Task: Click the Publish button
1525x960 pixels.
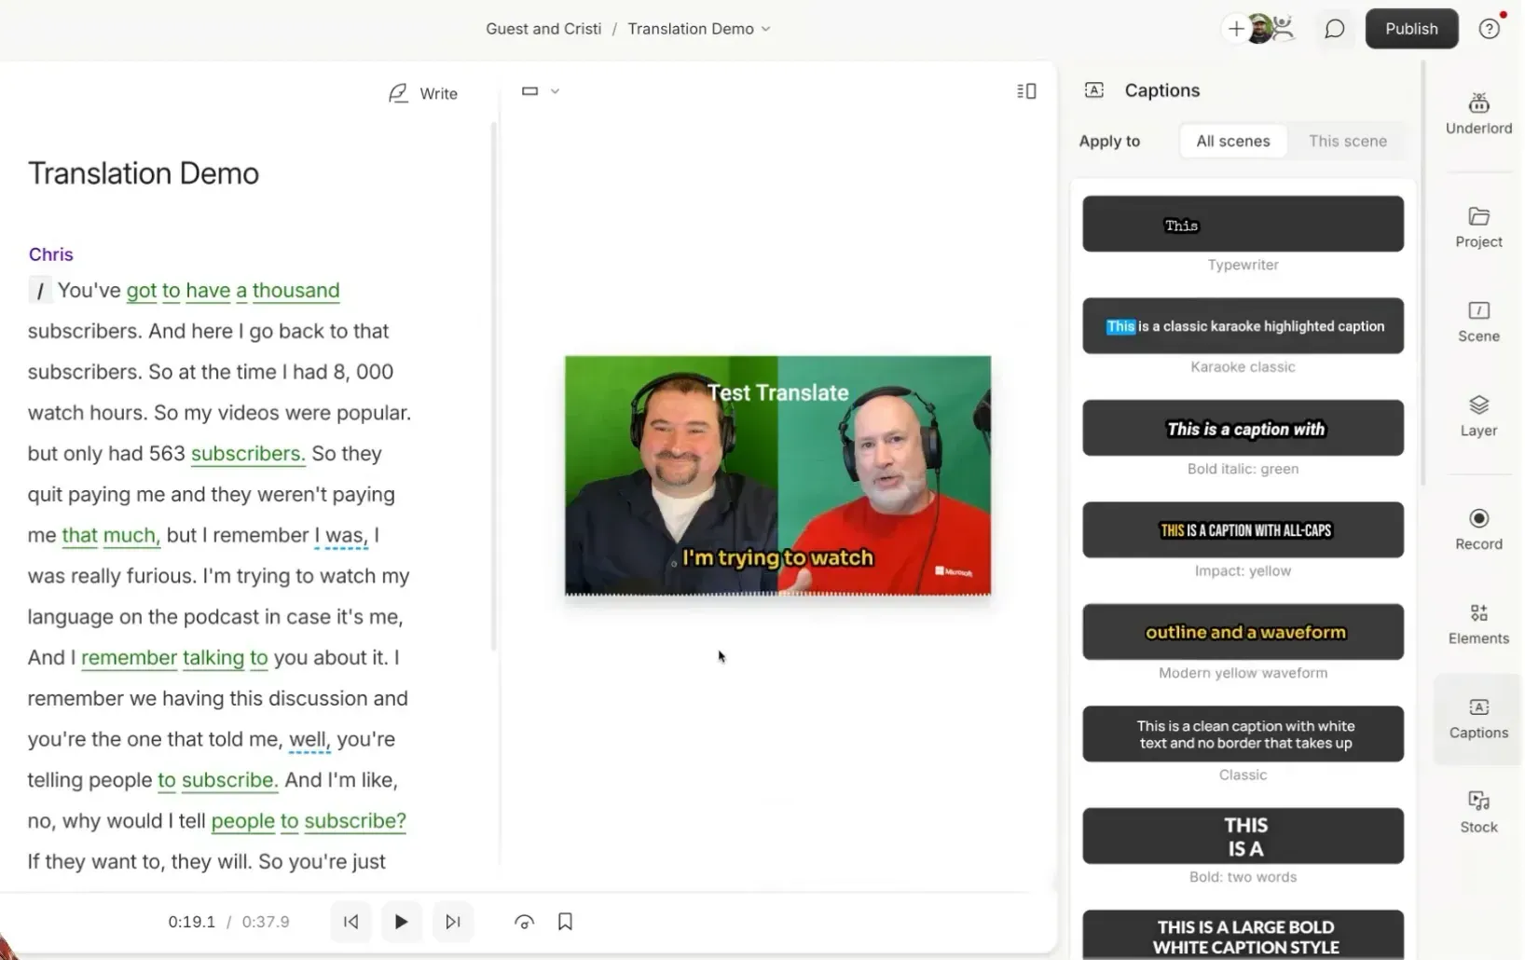Action: click(x=1411, y=28)
